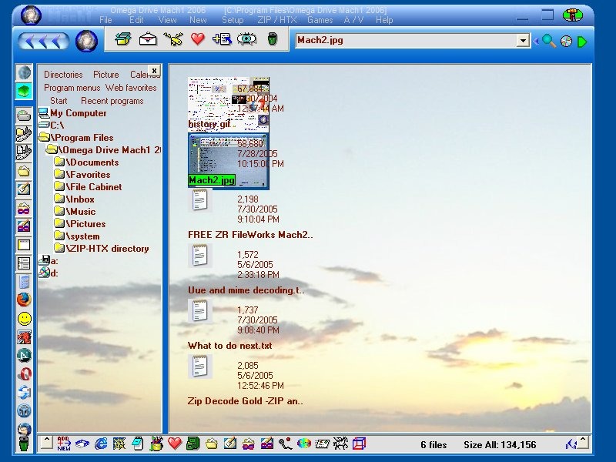Click the printer icon in left sidebar
The width and height of the screenshot is (616, 462).
click(x=24, y=115)
